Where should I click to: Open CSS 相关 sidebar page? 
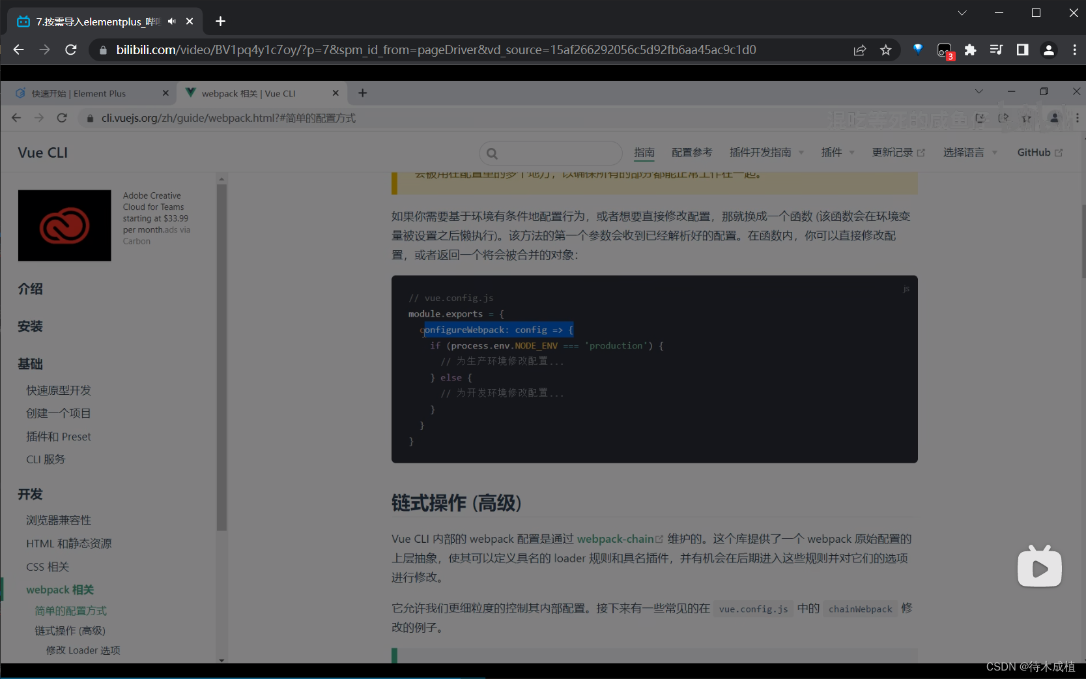48,567
